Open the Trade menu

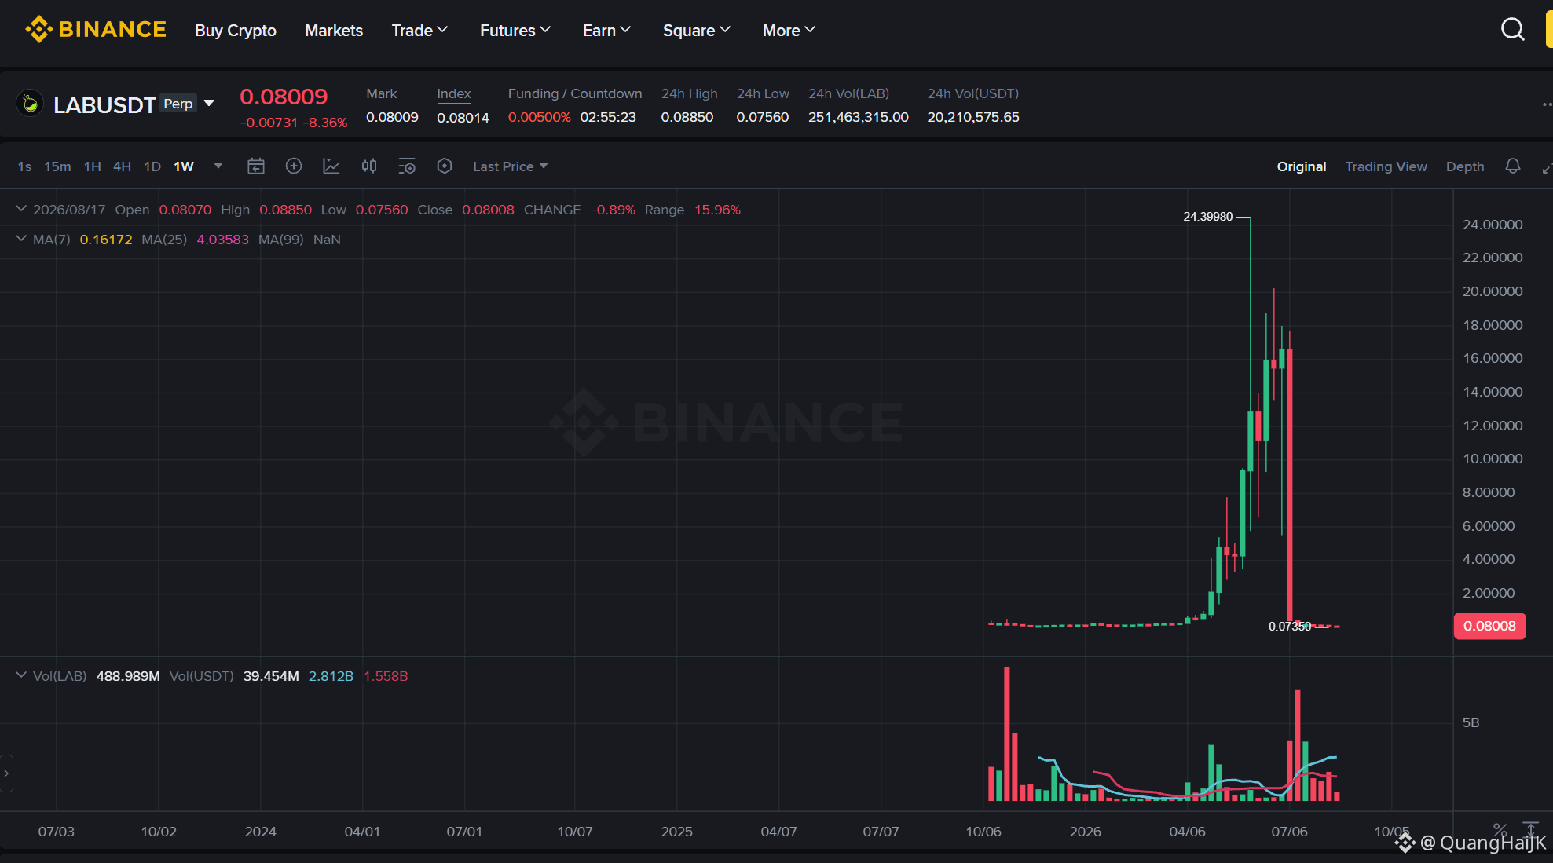419,30
